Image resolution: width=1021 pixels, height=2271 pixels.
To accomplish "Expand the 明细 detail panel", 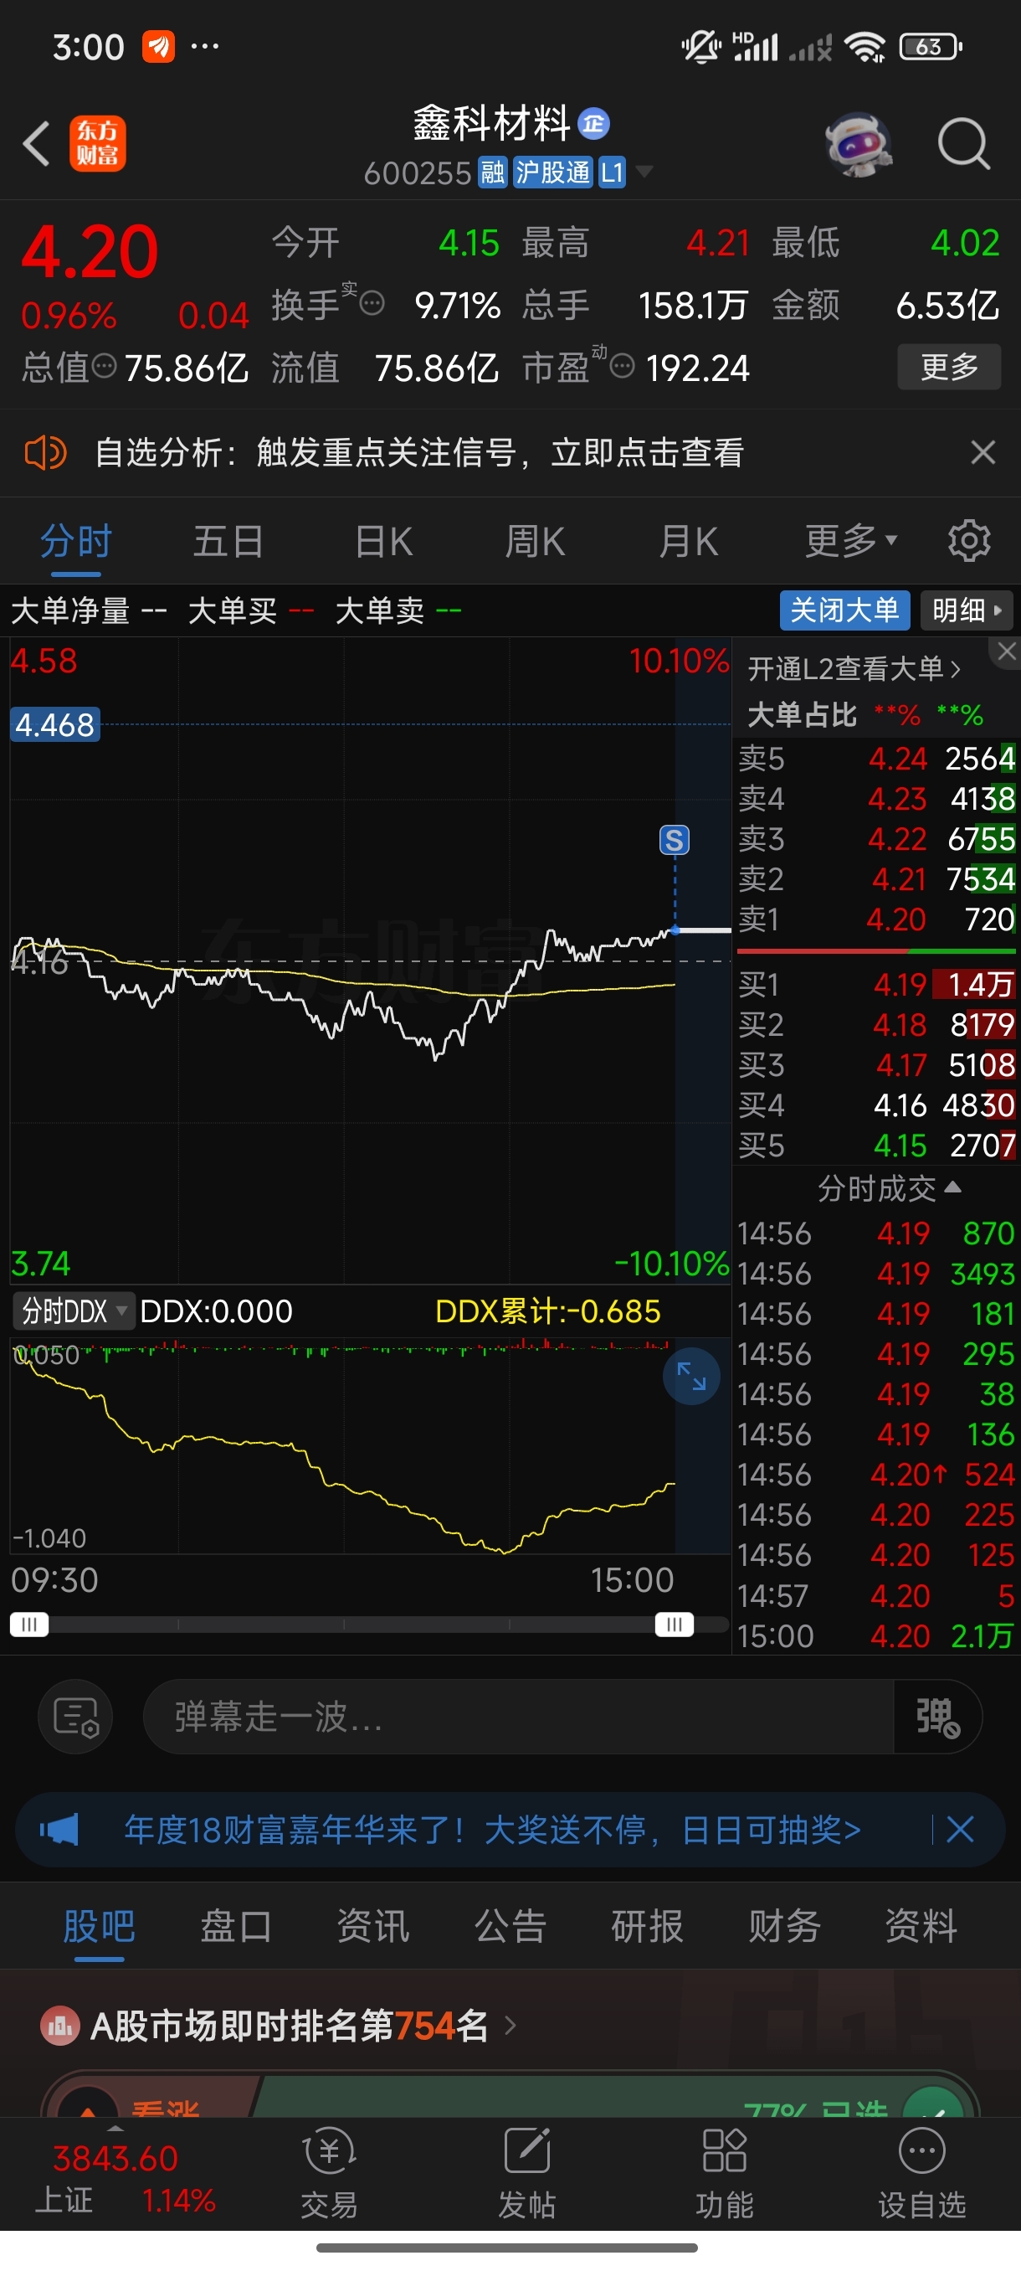I will pyautogui.click(x=967, y=610).
